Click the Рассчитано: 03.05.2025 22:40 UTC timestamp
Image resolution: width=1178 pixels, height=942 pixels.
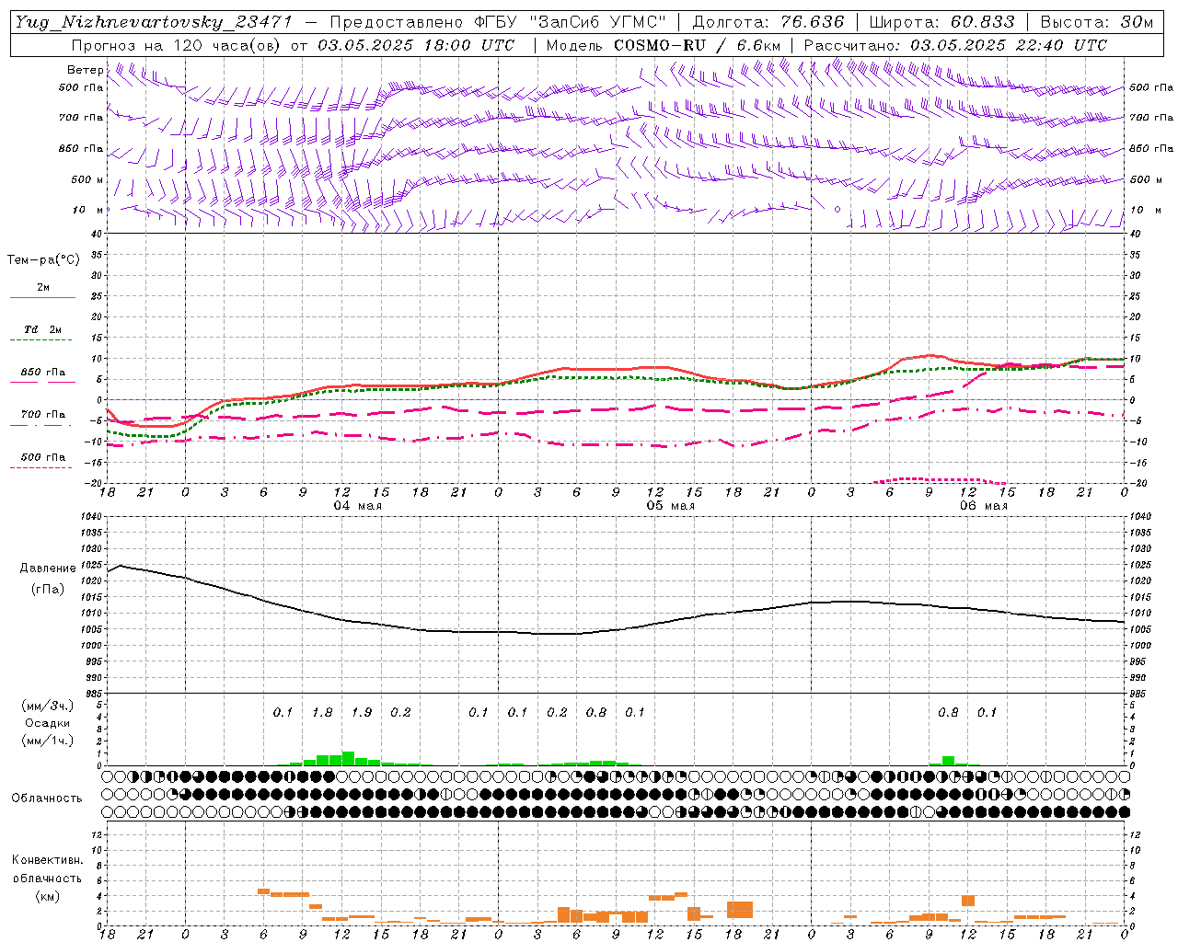tap(955, 45)
